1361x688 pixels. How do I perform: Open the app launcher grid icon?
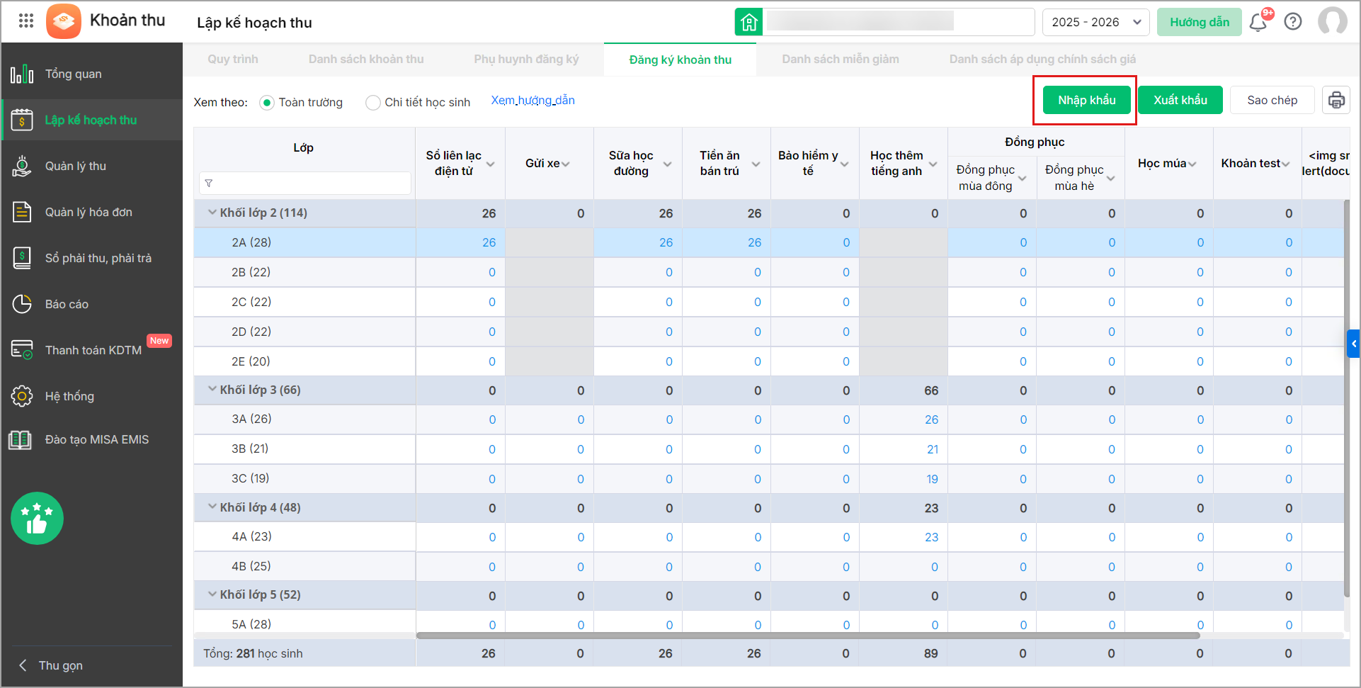[26, 21]
